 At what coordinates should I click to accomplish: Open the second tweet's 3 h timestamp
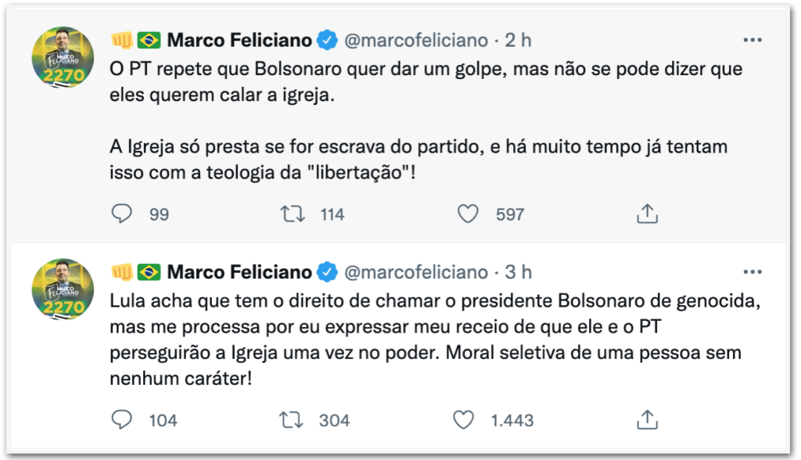[519, 272]
